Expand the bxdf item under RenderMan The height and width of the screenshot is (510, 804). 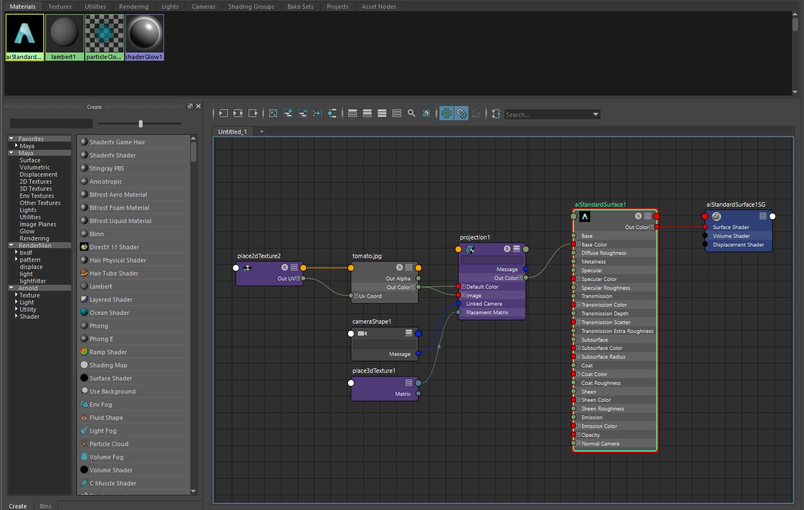pos(16,253)
